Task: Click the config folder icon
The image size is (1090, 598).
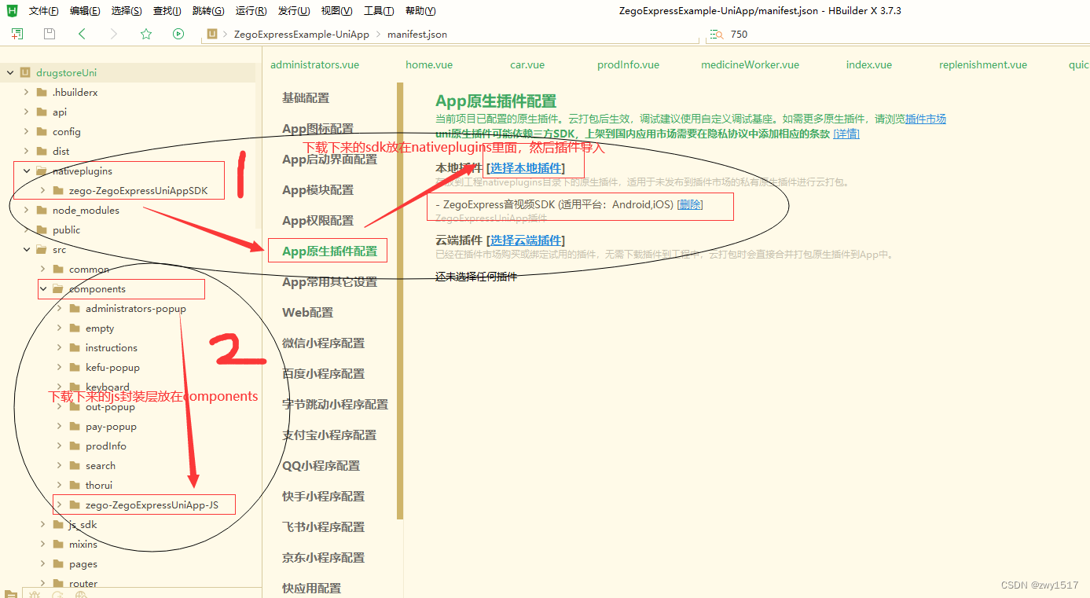Action: pyautogui.click(x=42, y=132)
